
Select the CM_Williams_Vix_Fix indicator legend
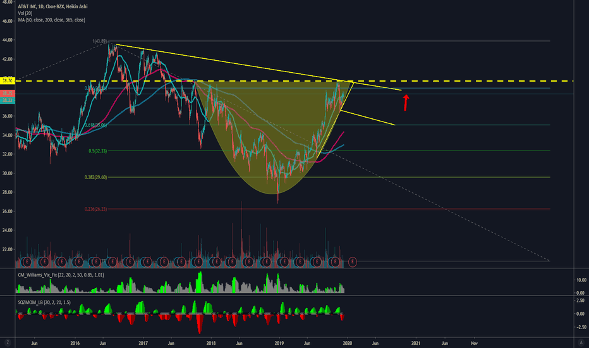[x=61, y=275]
